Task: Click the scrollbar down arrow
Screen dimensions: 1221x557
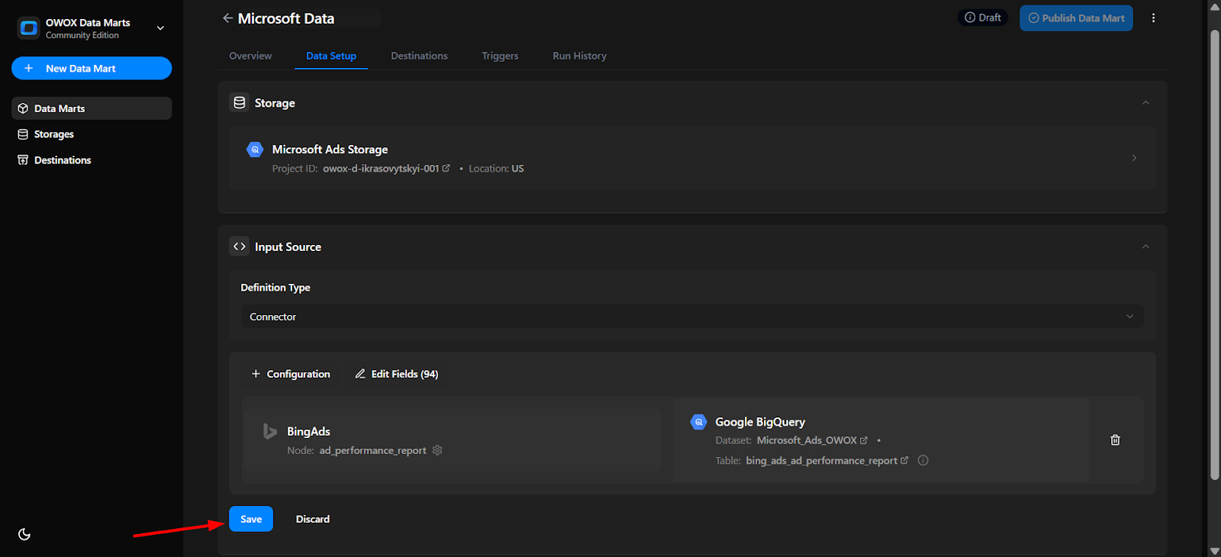Action: (x=1215, y=550)
